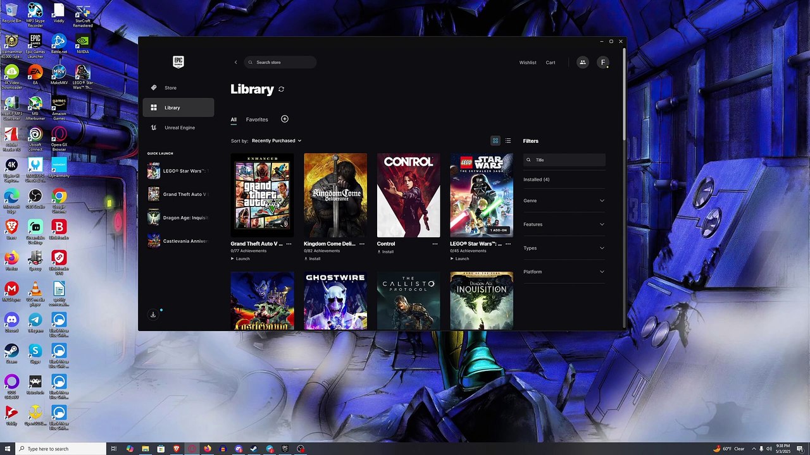Image resolution: width=810 pixels, height=455 pixels.
Task: Go back using the back arrow
Action: 235,63
